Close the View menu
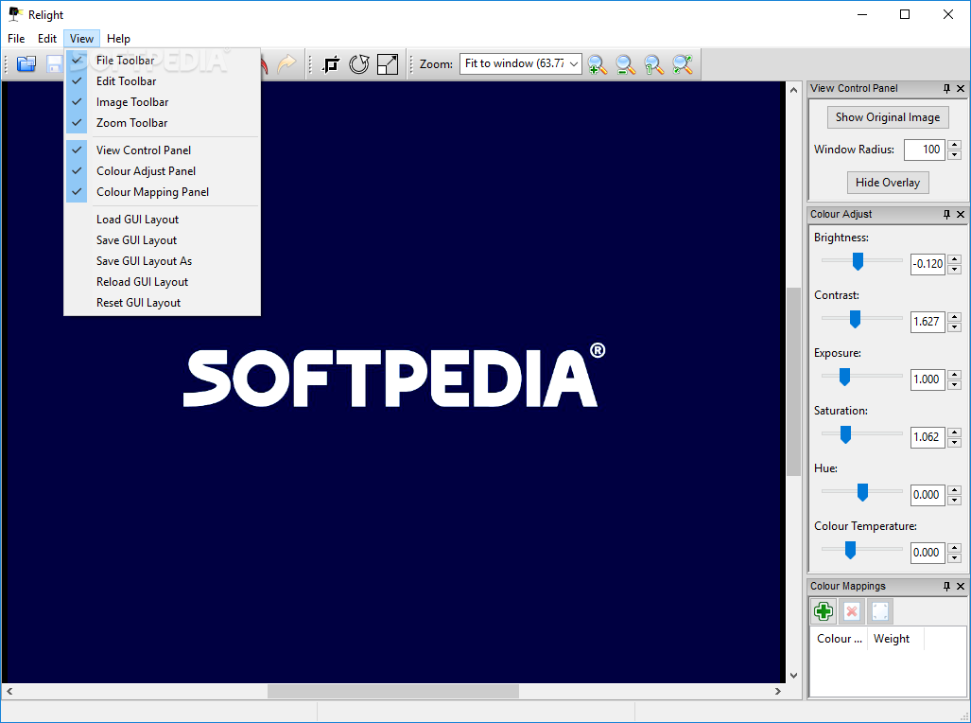This screenshot has height=723, width=971. [x=81, y=39]
